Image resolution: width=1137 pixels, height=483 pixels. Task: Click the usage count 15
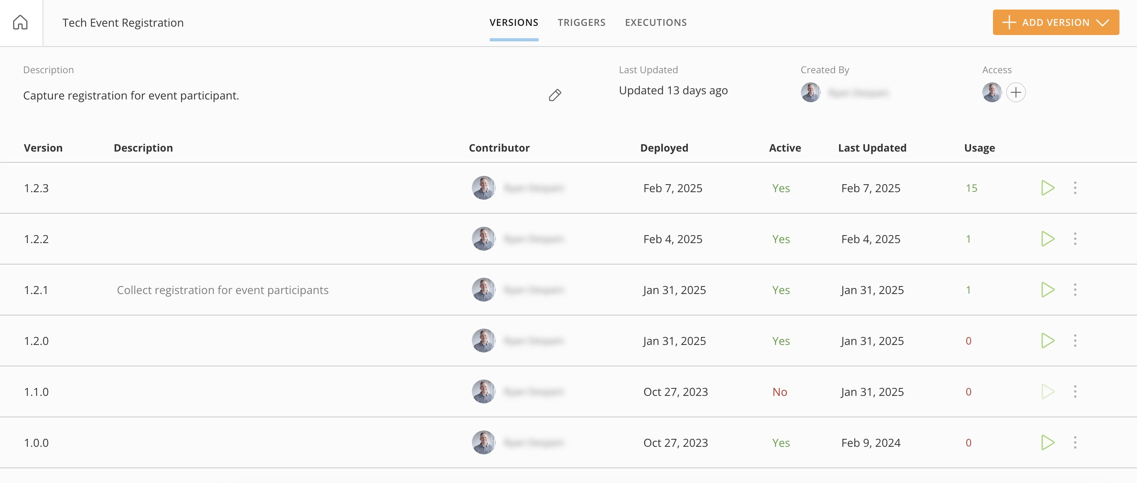pos(971,188)
